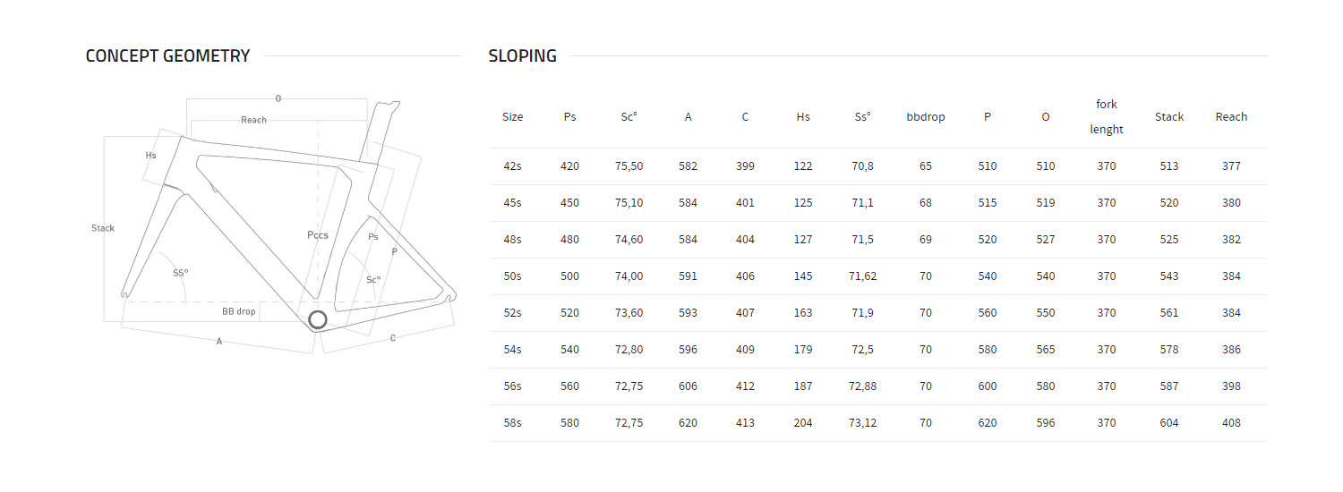
Task: Click the BB drop label in the diagram
Action: point(238,312)
